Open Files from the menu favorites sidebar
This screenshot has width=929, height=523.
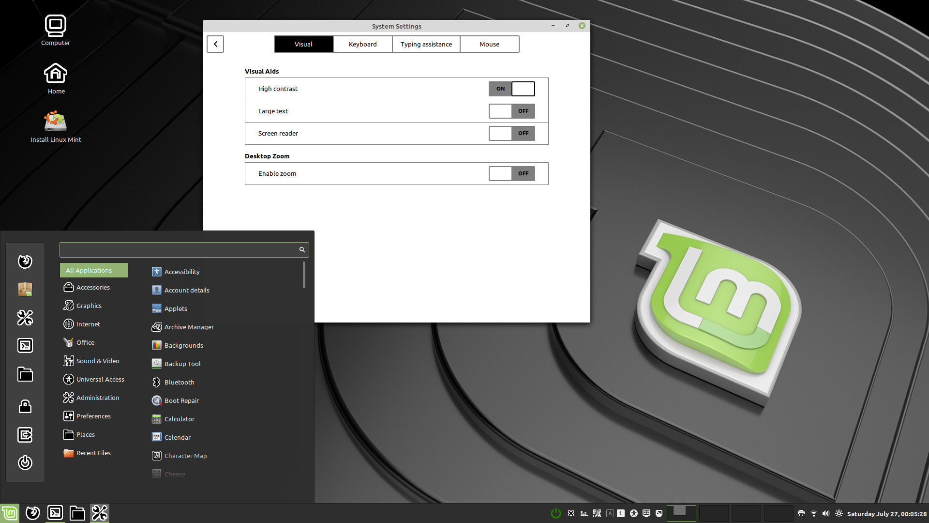[x=25, y=374]
